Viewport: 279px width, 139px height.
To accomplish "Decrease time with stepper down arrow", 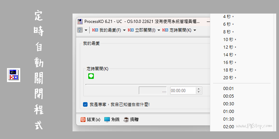I will 198,92.
